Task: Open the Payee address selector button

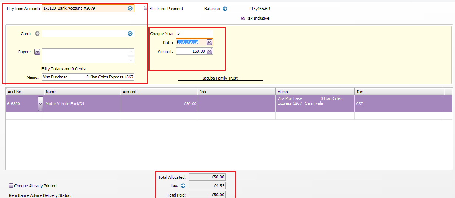Action: [37, 52]
